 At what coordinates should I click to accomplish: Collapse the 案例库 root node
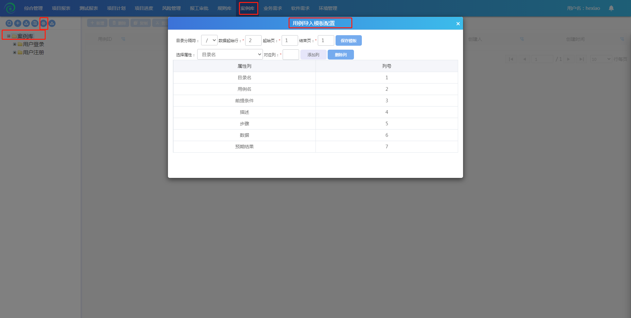(x=9, y=36)
